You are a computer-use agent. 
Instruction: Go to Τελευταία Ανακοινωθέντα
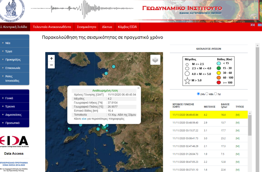(53, 27)
